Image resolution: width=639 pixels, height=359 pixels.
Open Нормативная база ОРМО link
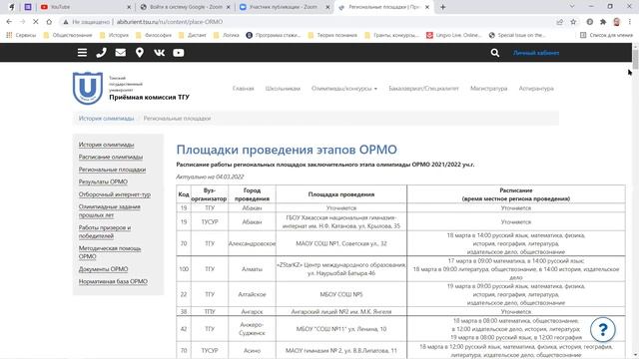[x=113, y=281]
